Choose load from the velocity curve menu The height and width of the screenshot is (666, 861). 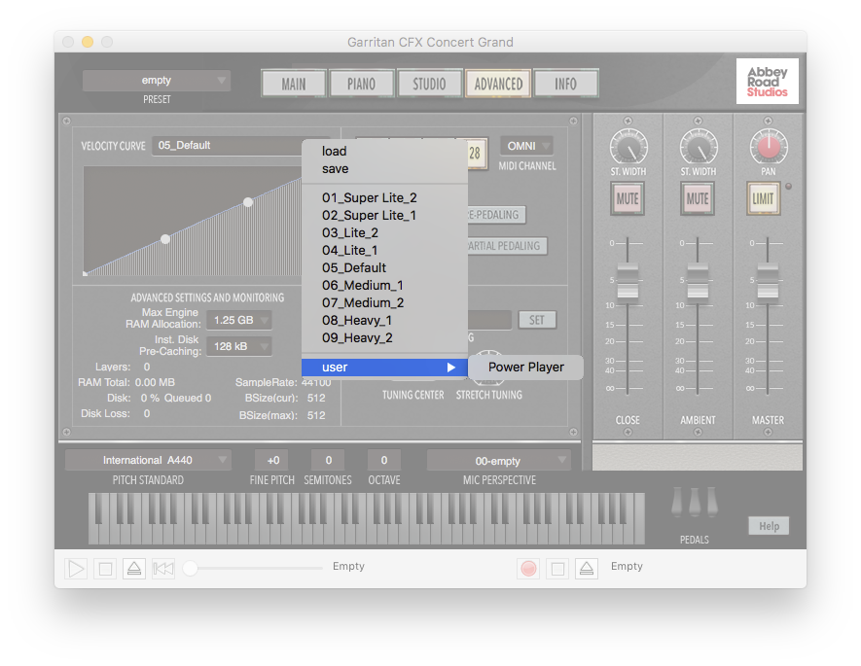click(x=384, y=151)
